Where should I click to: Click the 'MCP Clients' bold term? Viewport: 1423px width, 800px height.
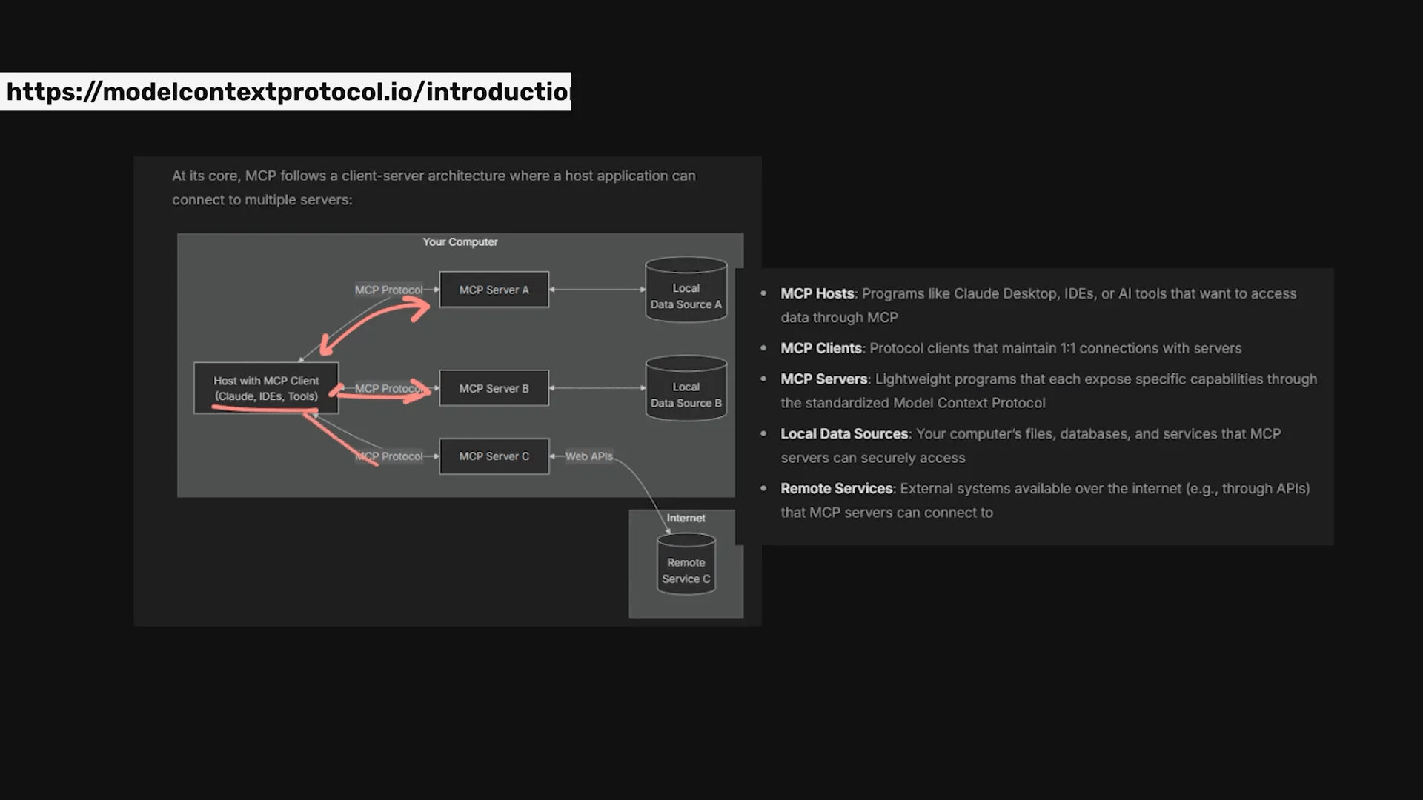821,348
